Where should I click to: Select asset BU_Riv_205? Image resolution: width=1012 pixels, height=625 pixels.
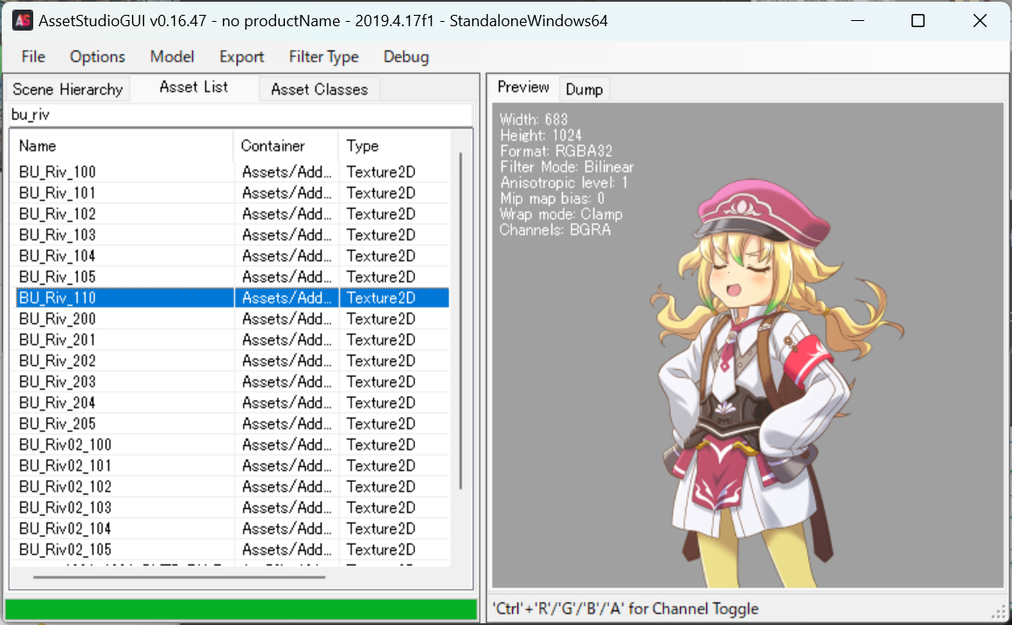pyautogui.click(x=58, y=424)
